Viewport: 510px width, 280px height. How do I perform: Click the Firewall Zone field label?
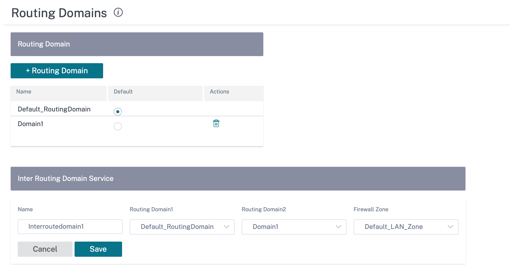point(371,209)
